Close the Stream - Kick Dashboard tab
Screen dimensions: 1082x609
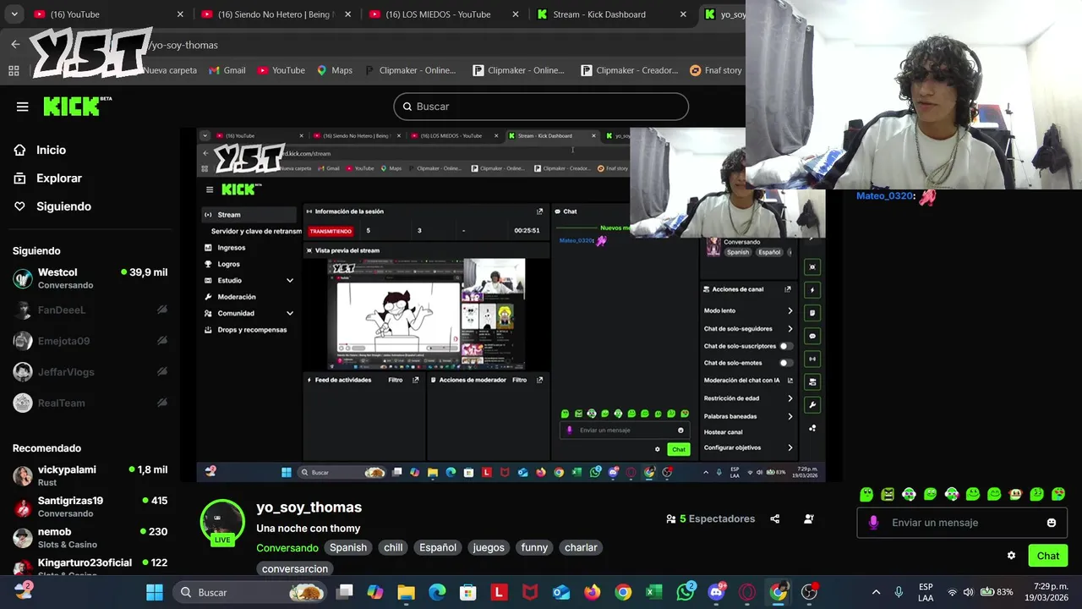pos(683,14)
